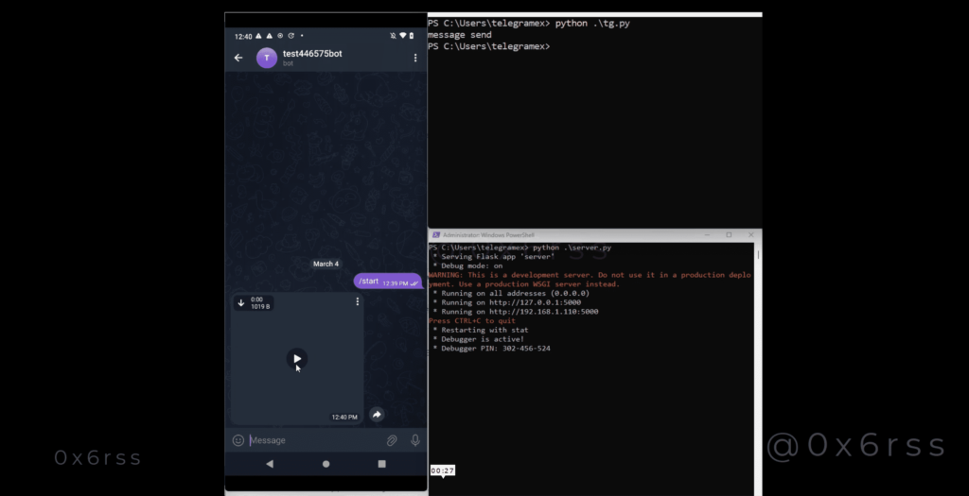Open the test446575bot profile avatar

coord(266,58)
